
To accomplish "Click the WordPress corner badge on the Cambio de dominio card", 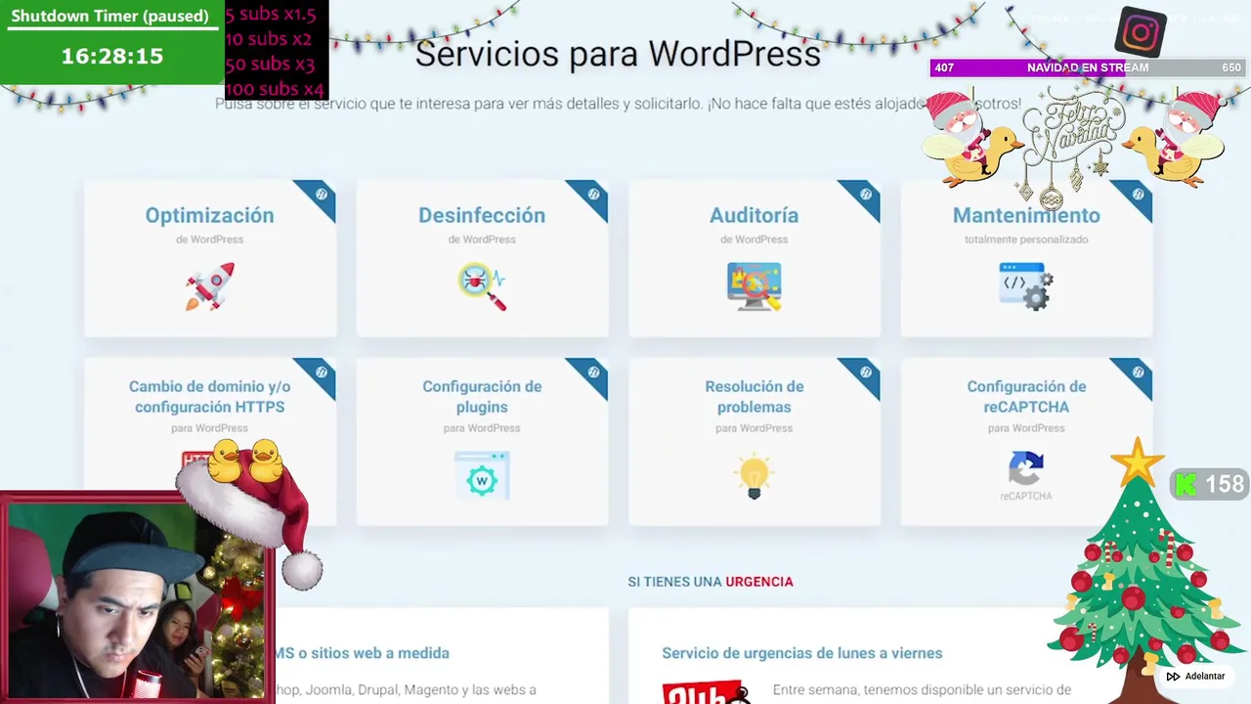I will tap(320, 374).
